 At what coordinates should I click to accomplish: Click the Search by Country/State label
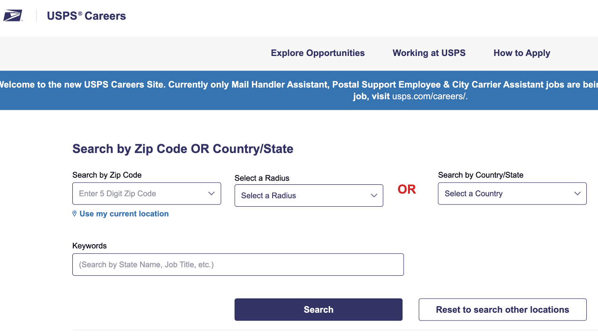480,175
